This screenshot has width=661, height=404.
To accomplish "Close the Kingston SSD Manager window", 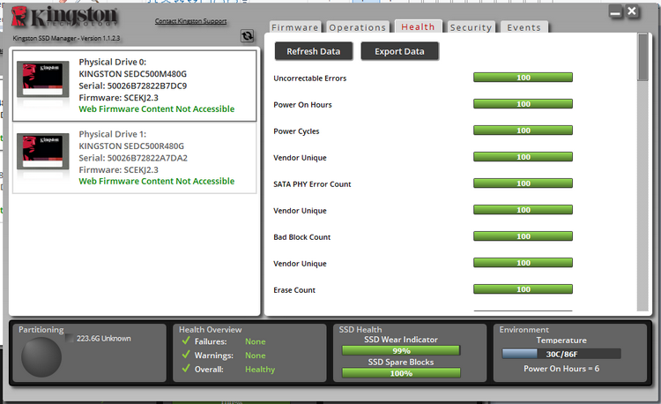I will (632, 11).
